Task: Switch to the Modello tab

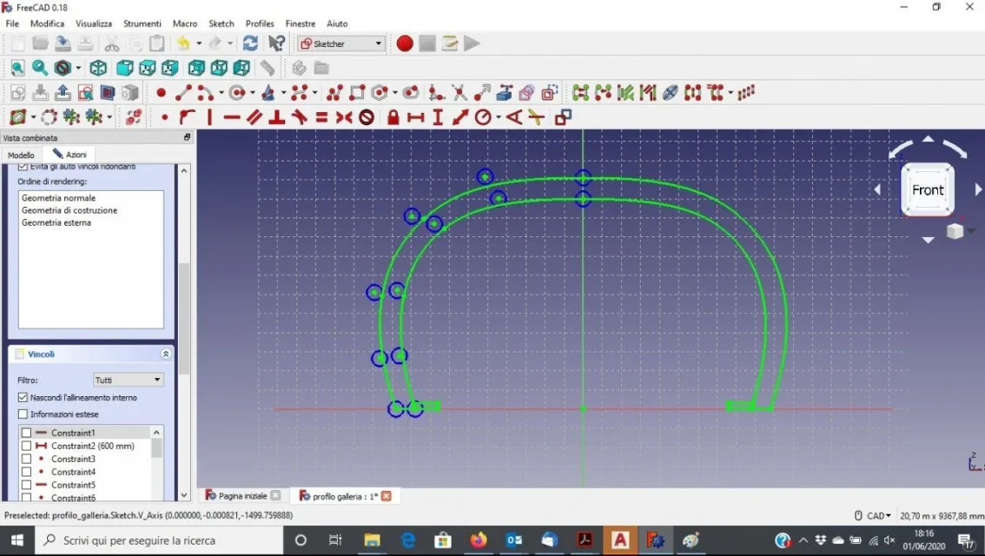Action: pyautogui.click(x=21, y=155)
